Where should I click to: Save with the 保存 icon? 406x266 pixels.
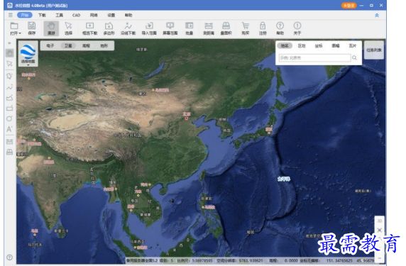click(x=32, y=28)
